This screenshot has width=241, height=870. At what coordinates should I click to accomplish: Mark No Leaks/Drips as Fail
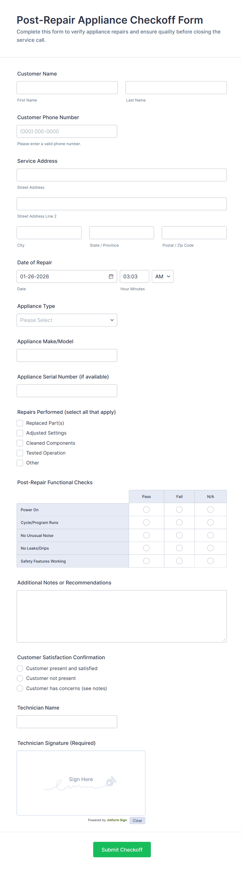pos(179,548)
